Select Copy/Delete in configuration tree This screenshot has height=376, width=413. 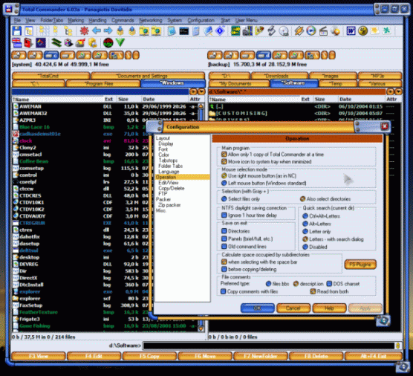[x=171, y=188]
